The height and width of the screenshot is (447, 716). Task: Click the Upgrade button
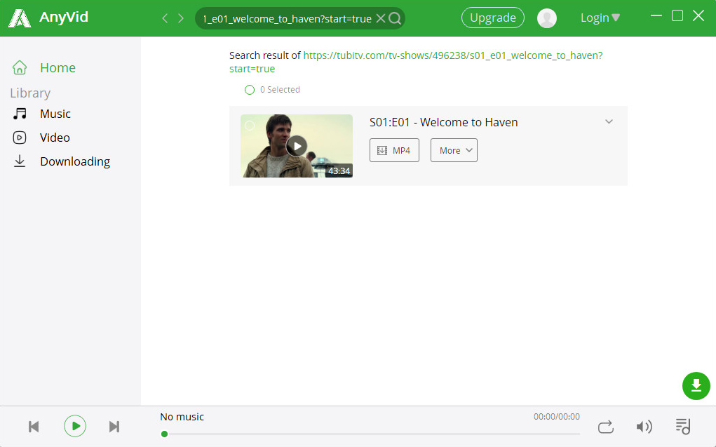click(x=492, y=18)
